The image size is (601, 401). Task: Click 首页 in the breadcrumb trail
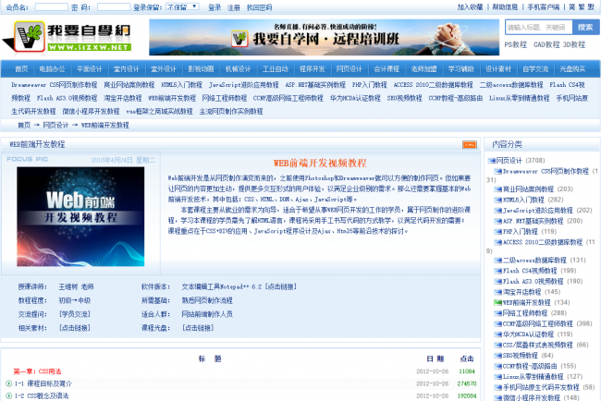24,126
